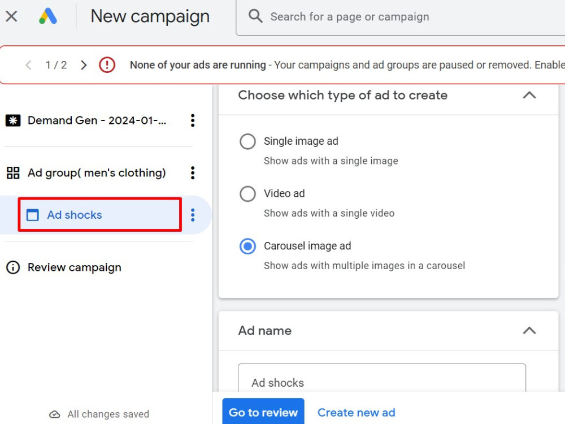Click the Review campaign info icon

coord(13,267)
